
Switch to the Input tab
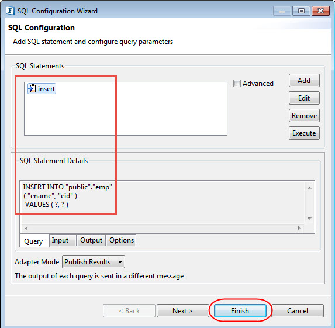60,240
